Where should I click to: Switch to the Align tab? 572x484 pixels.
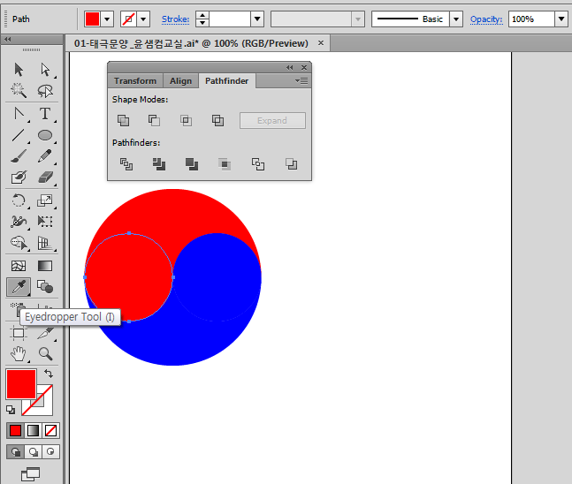180,81
